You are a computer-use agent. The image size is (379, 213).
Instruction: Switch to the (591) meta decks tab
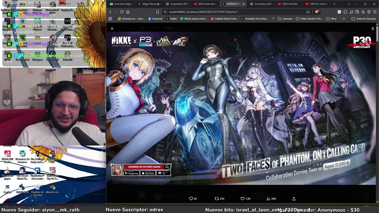(205, 4)
